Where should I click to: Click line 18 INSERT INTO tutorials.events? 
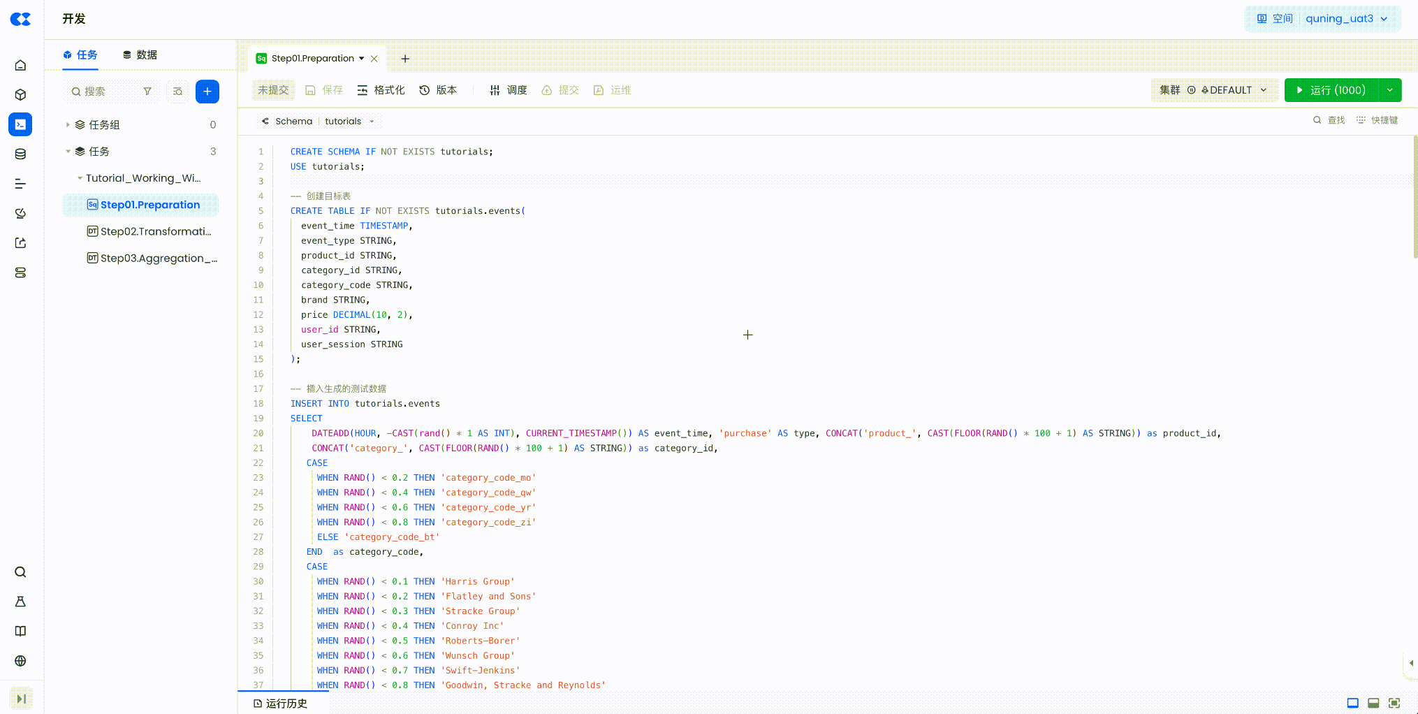365,404
